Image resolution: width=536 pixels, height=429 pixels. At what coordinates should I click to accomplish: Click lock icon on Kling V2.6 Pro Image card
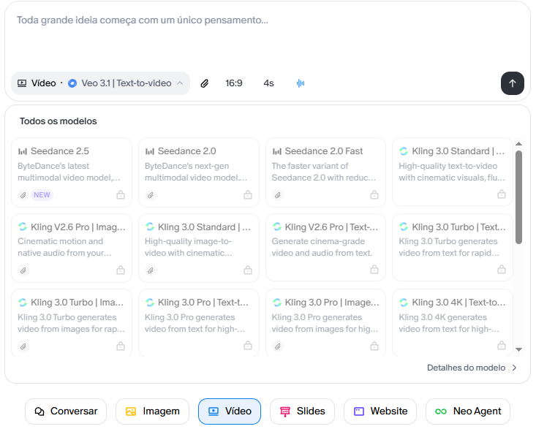point(121,270)
